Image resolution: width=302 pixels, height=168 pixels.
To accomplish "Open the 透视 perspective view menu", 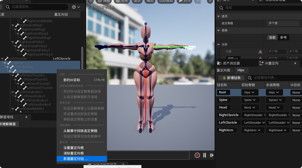I will tap(104, 1).
